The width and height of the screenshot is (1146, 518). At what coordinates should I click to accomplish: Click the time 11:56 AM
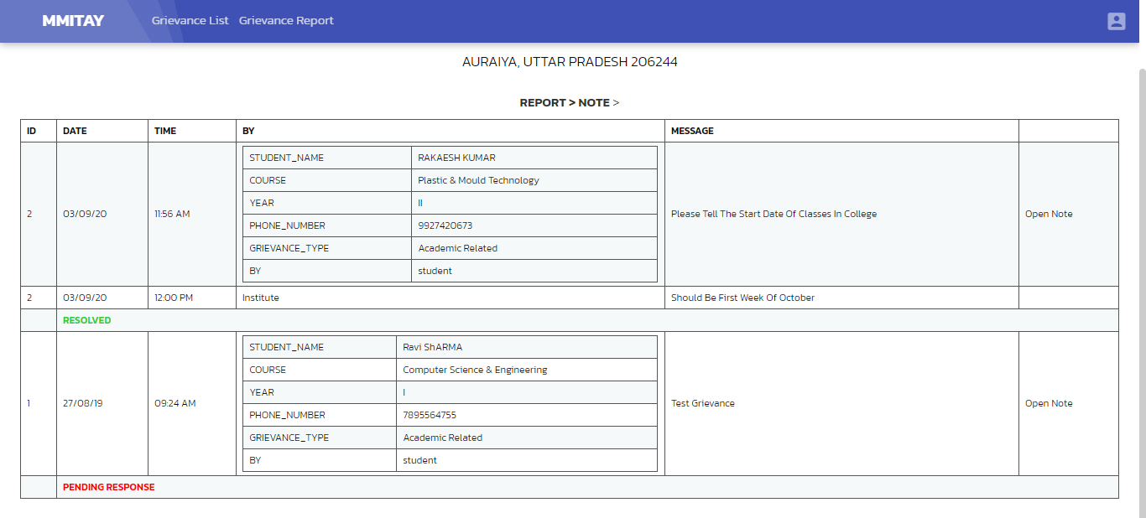(172, 214)
